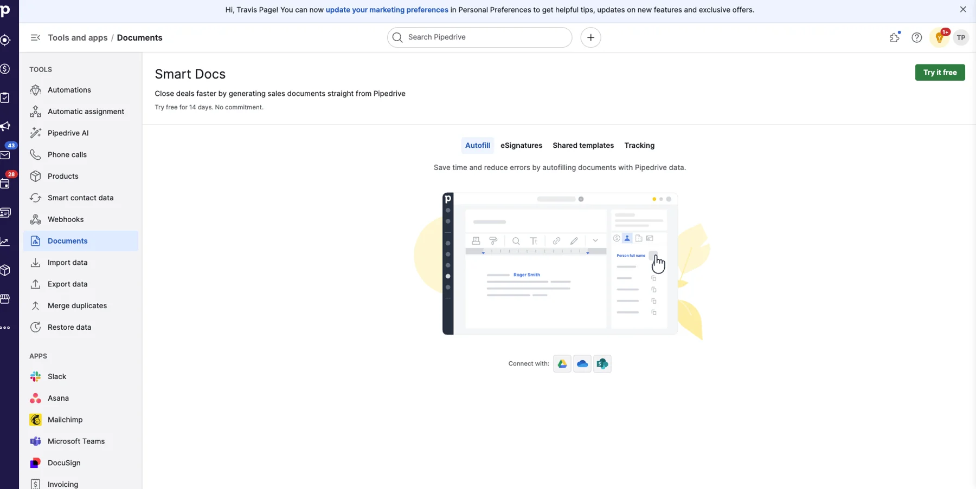Open Contacts card icon in left rail

tap(5, 213)
